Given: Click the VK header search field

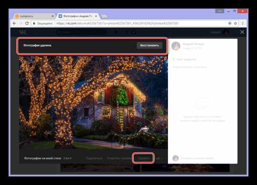Looking at the screenshot, I should [81, 32].
